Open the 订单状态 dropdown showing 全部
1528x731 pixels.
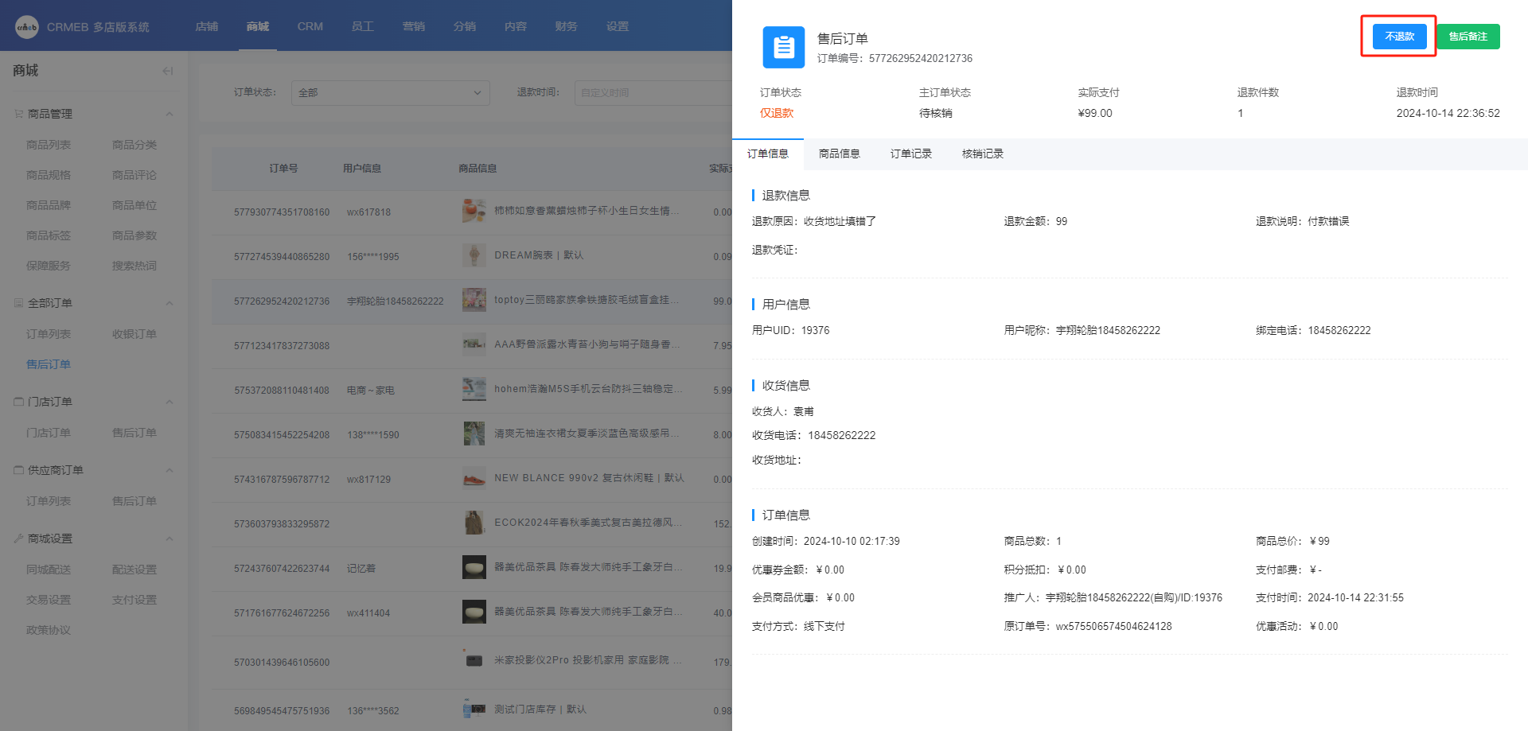(390, 93)
